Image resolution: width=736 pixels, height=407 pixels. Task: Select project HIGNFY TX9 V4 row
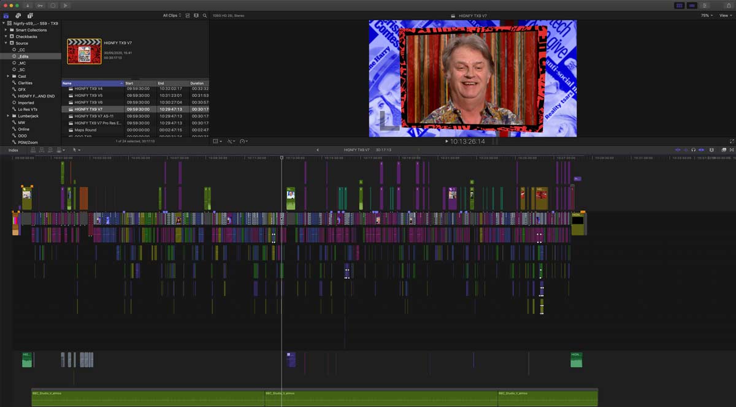click(x=136, y=89)
